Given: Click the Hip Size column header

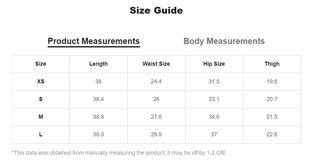Looking at the screenshot, I should (214, 64).
